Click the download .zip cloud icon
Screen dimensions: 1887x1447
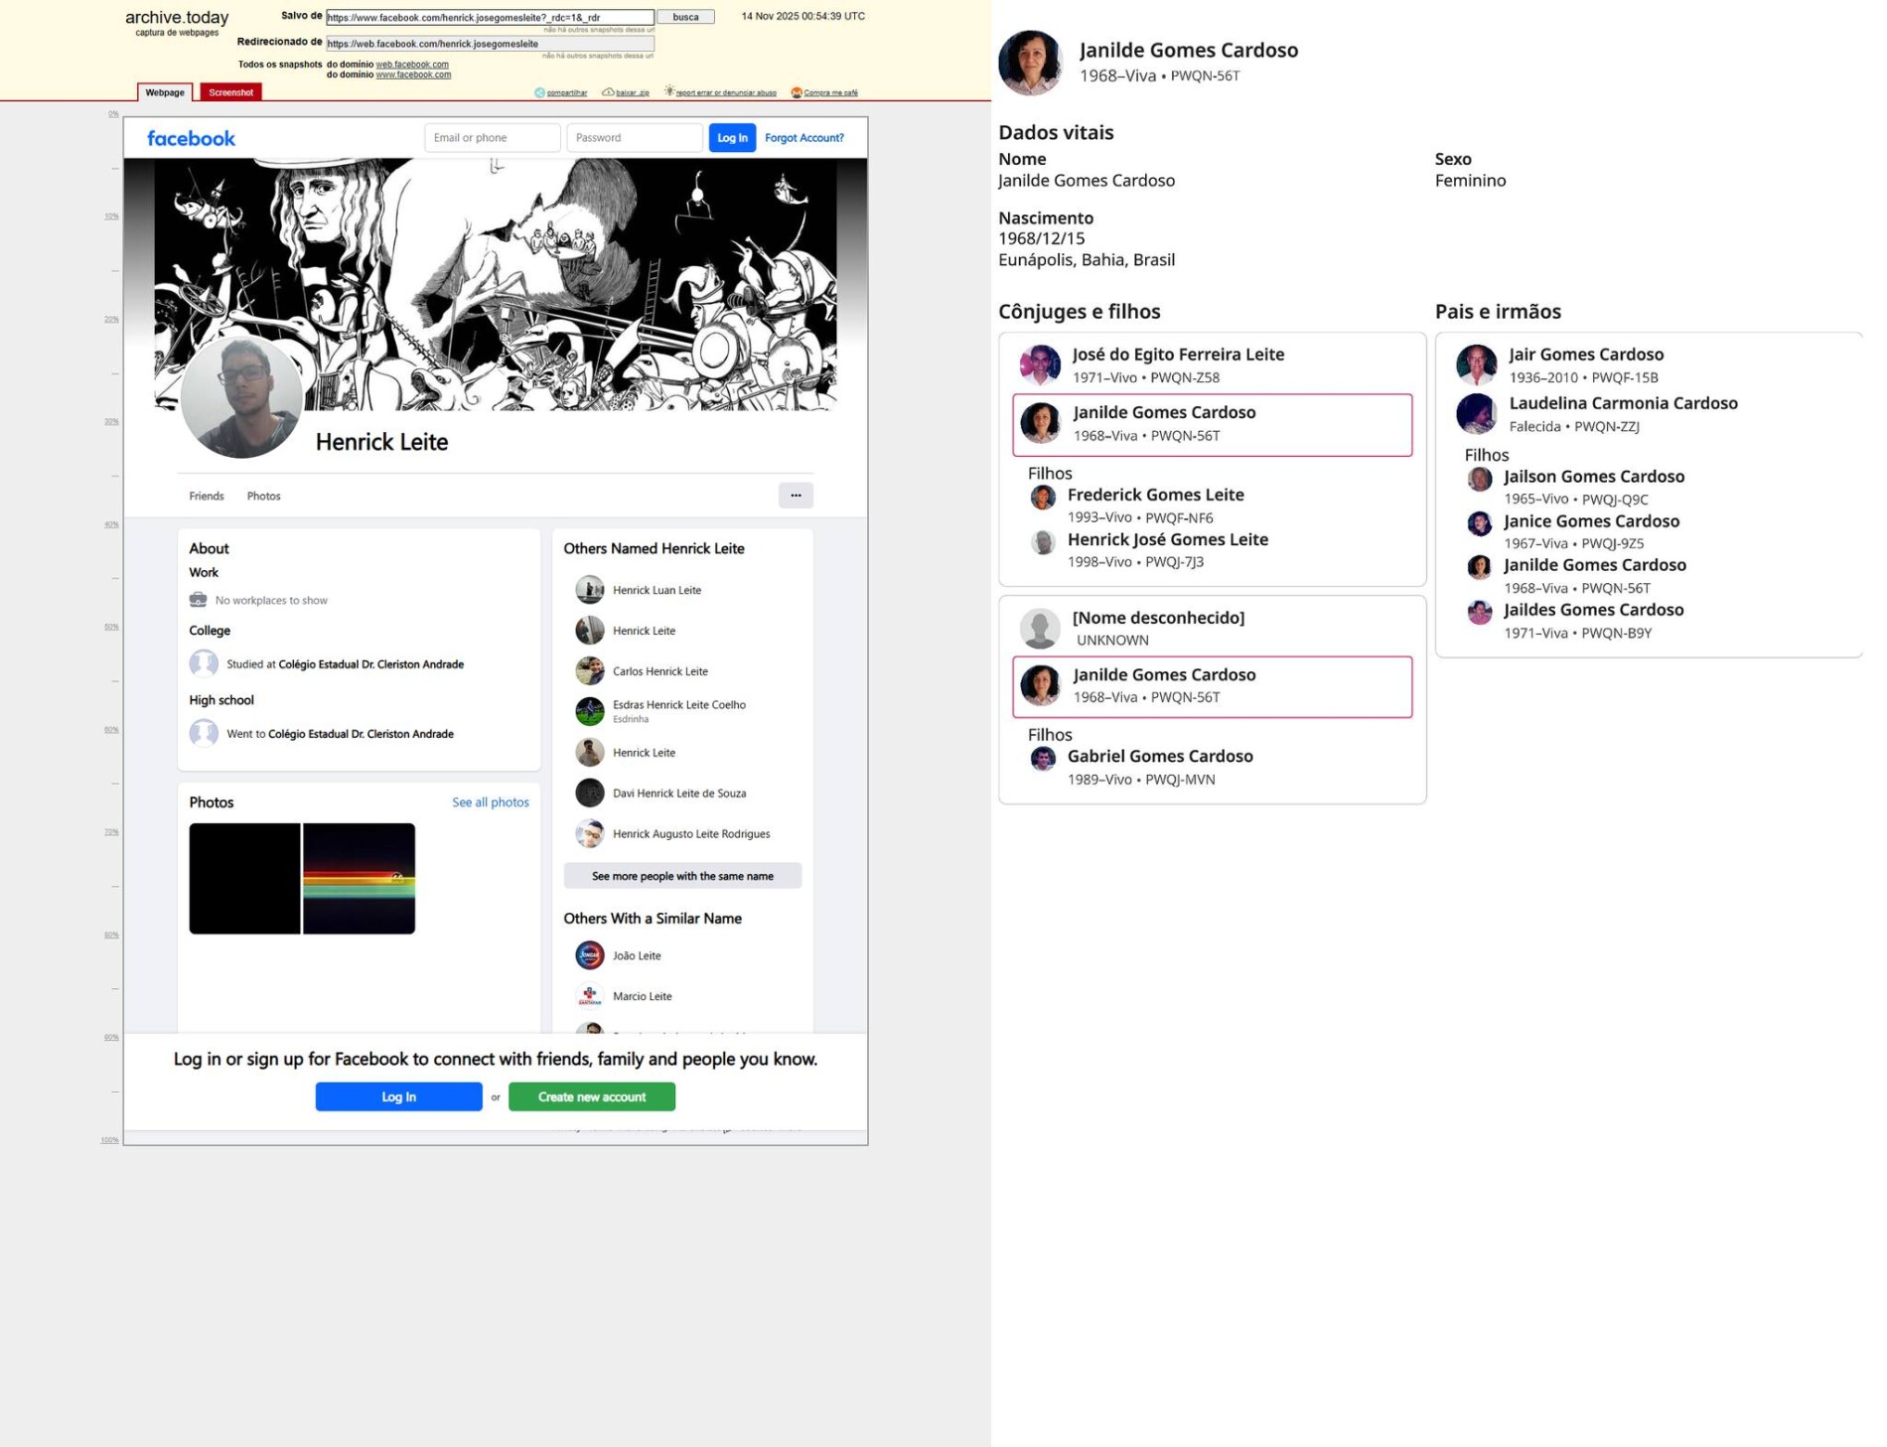(607, 92)
